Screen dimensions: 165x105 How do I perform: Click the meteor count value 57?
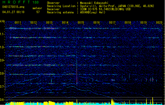38,12
